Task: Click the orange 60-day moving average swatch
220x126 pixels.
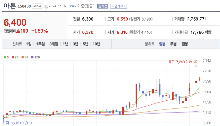Action: 23,57
